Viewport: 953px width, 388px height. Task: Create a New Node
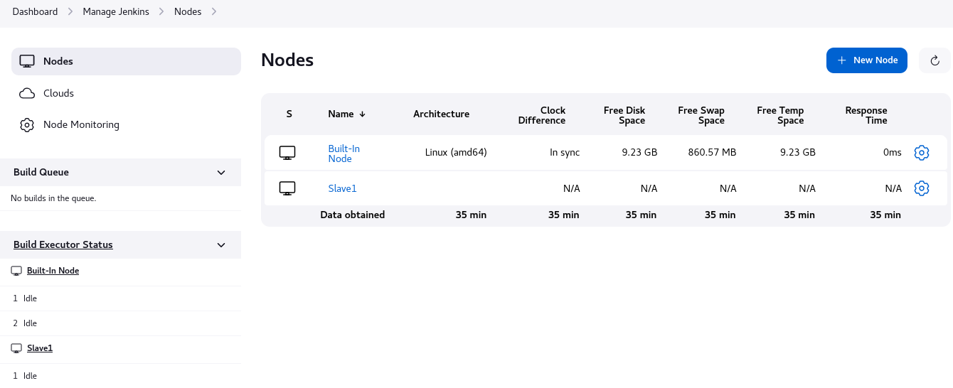(x=867, y=60)
